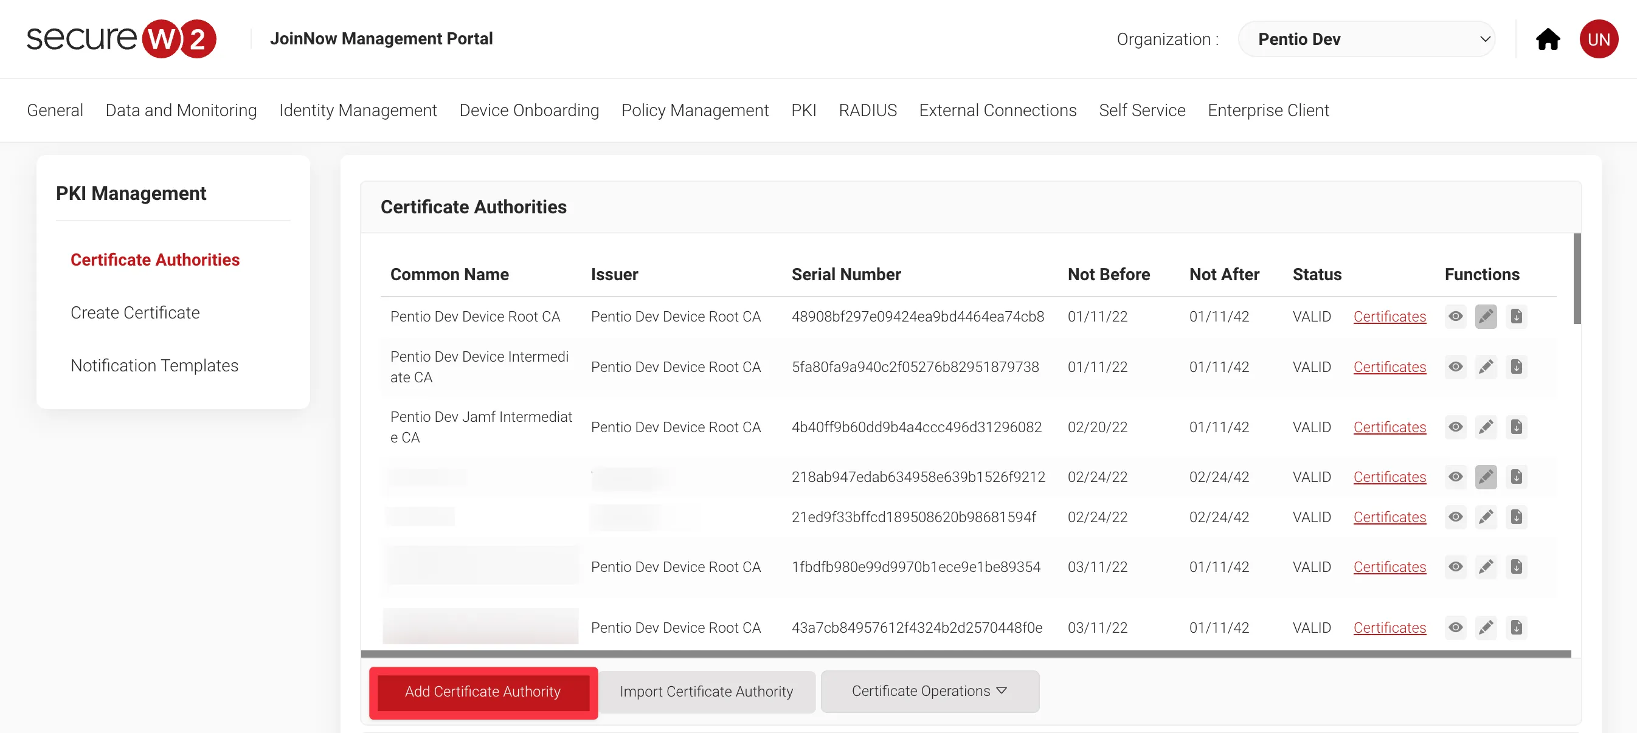1637x733 pixels.
Task: Edit the Pentio Dev Device Intermediate CA
Action: [1486, 366]
